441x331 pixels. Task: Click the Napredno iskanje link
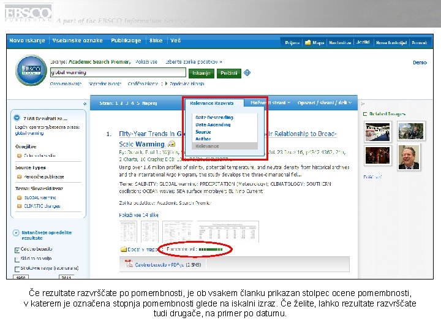pos(105,83)
